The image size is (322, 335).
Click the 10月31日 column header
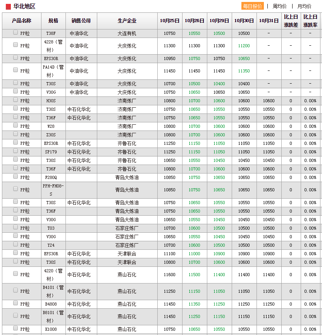pos(269,21)
